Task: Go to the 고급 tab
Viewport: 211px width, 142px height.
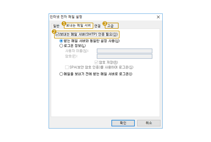Action: tap(112, 26)
